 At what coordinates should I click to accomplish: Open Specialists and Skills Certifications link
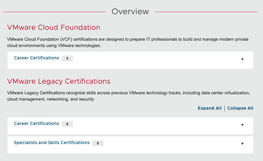tap(52, 143)
